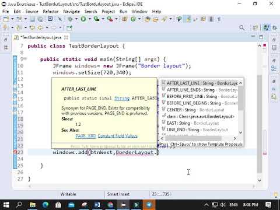The height and width of the screenshot is (210, 280).
Task: Select AFTER_LAST_LINE proposal
Action: pos(200,83)
